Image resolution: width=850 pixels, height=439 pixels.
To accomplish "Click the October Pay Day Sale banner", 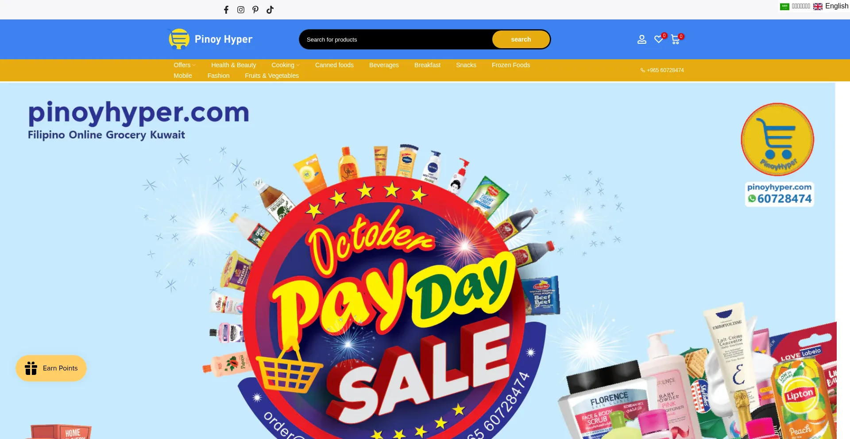I will [x=417, y=261].
